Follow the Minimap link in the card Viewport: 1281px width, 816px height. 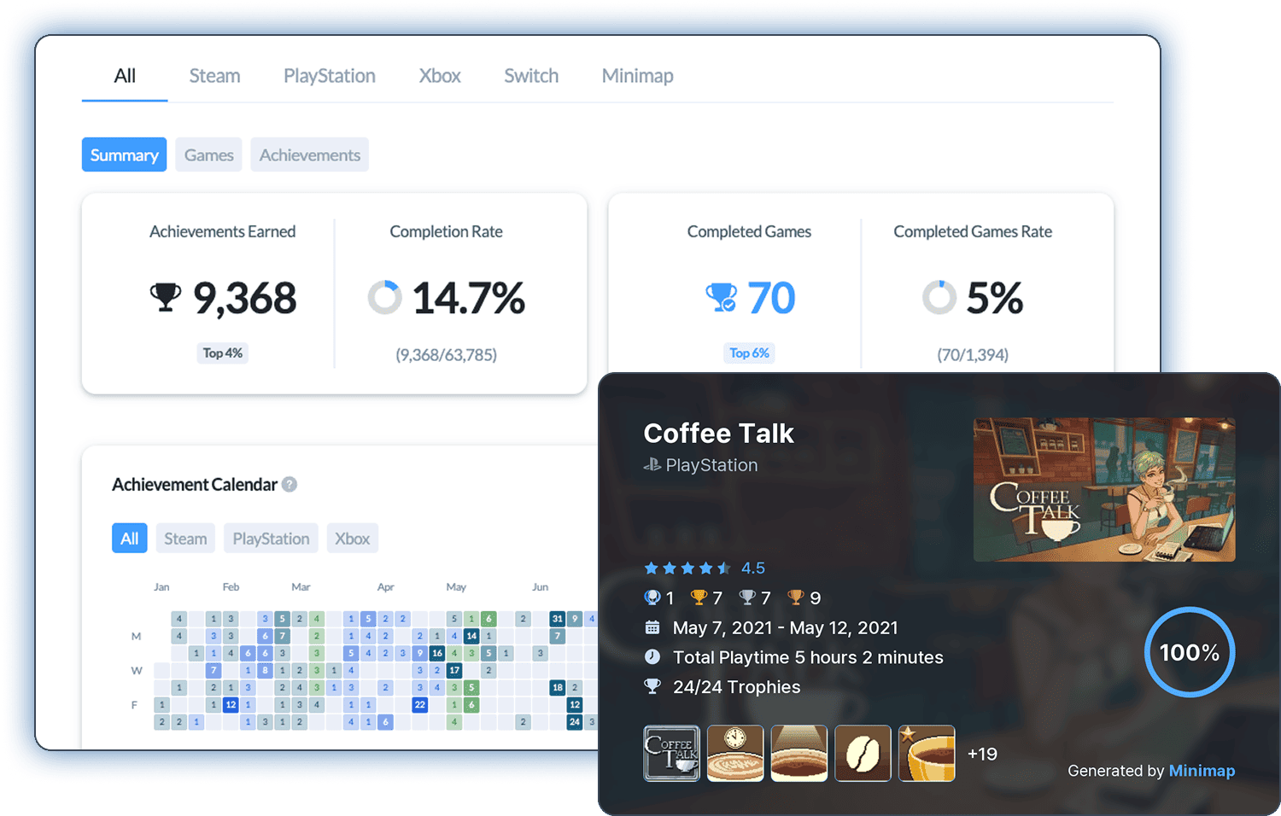[1202, 771]
